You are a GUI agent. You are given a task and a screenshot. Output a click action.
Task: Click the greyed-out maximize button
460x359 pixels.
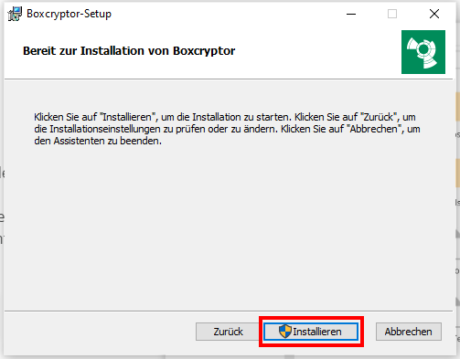click(392, 14)
